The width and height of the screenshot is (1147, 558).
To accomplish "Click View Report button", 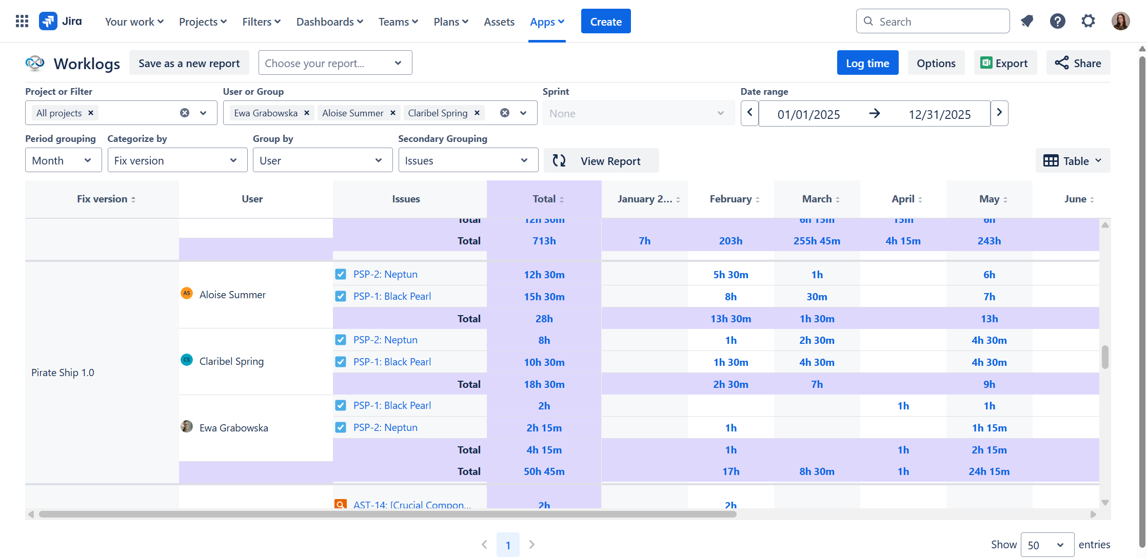I will (601, 161).
